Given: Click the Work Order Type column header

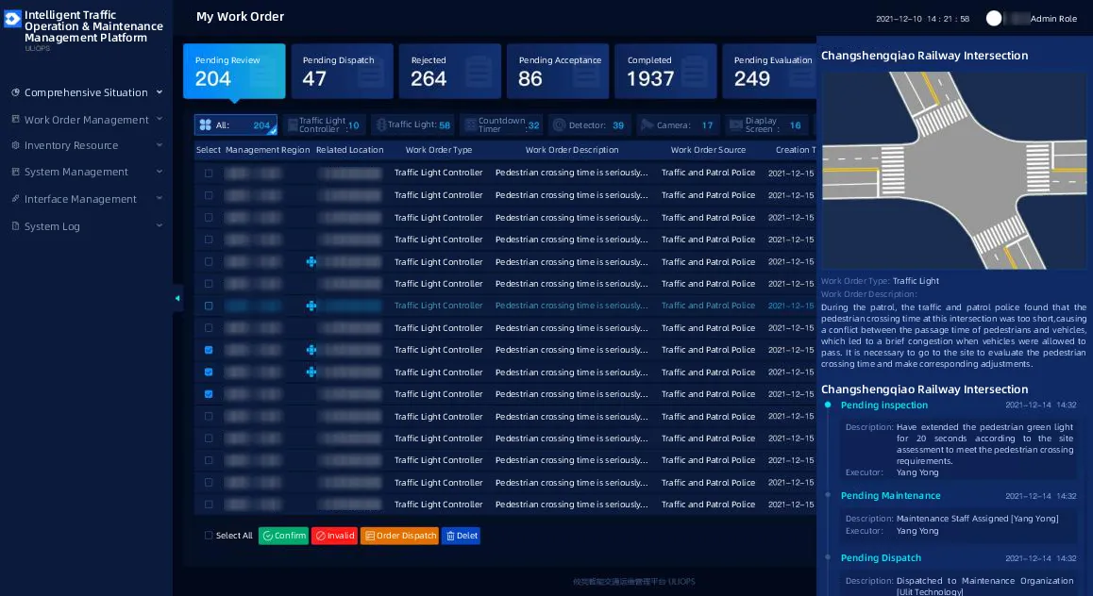Looking at the screenshot, I should [439, 150].
